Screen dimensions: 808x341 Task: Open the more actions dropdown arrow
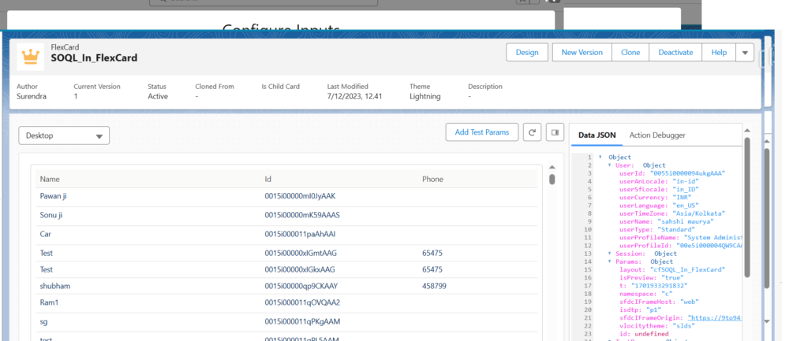745,53
